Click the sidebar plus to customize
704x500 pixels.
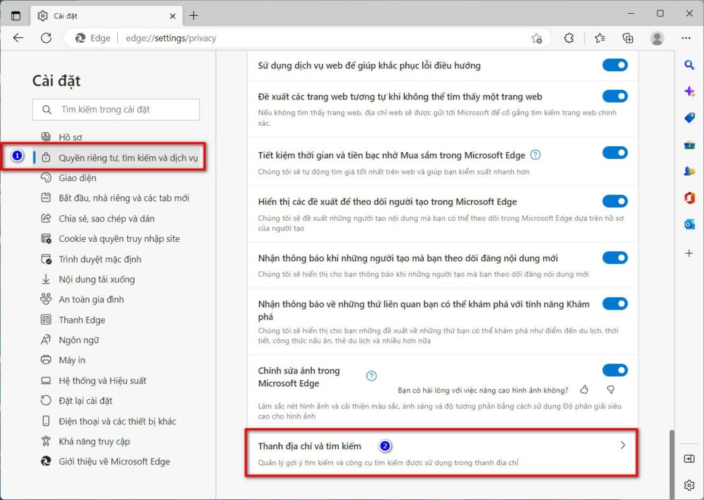click(689, 253)
